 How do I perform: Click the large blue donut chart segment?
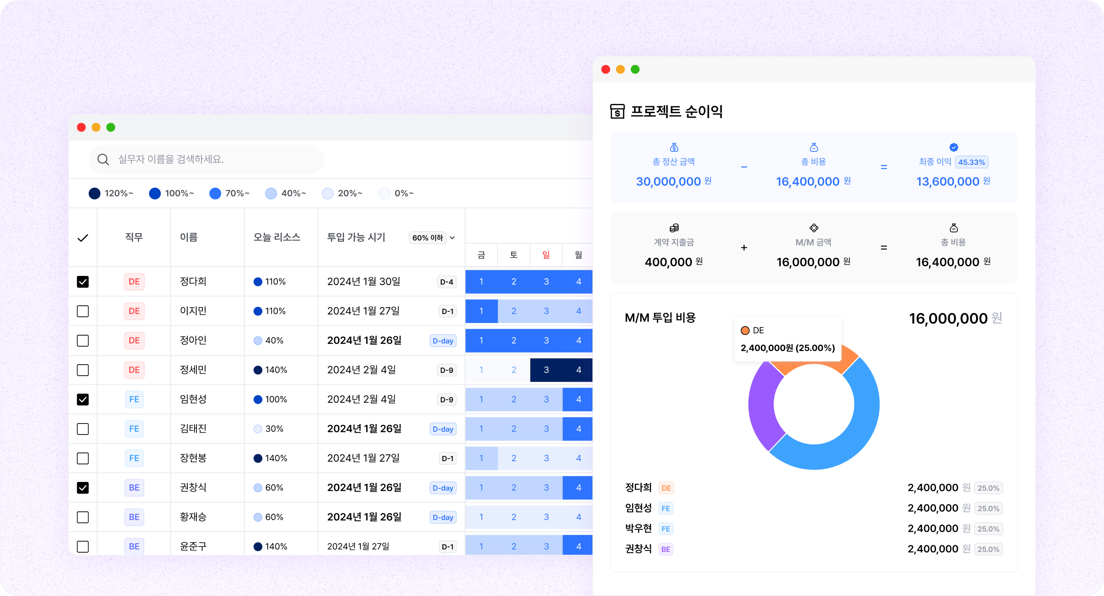click(856, 432)
